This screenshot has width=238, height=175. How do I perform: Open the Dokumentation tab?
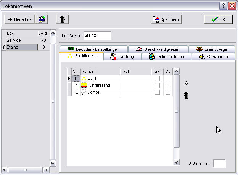[167, 57]
